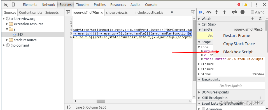Expand the static-resource folder
Screen dimensions: 268x110
pyautogui.click(x=7, y=40)
